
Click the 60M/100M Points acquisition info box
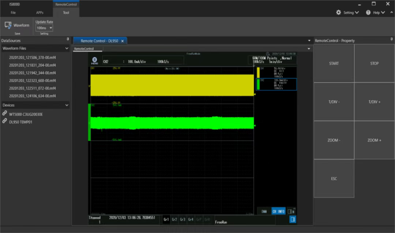[x=272, y=60]
